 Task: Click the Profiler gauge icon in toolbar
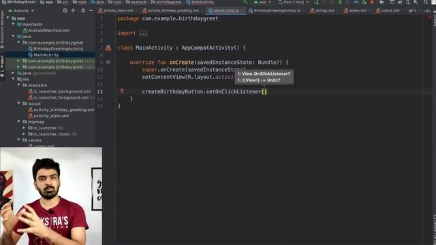(356, 2)
